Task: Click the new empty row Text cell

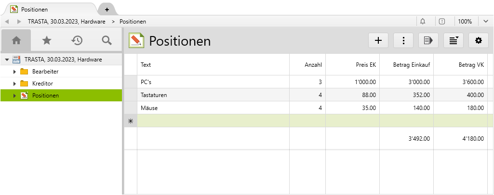Action: [213, 121]
